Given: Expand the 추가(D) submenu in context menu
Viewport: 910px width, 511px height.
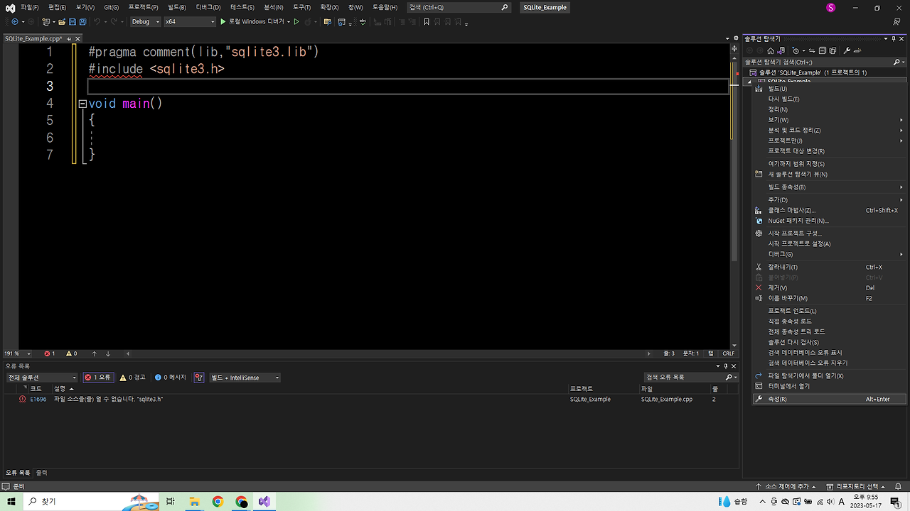Looking at the screenshot, I should pyautogui.click(x=829, y=200).
